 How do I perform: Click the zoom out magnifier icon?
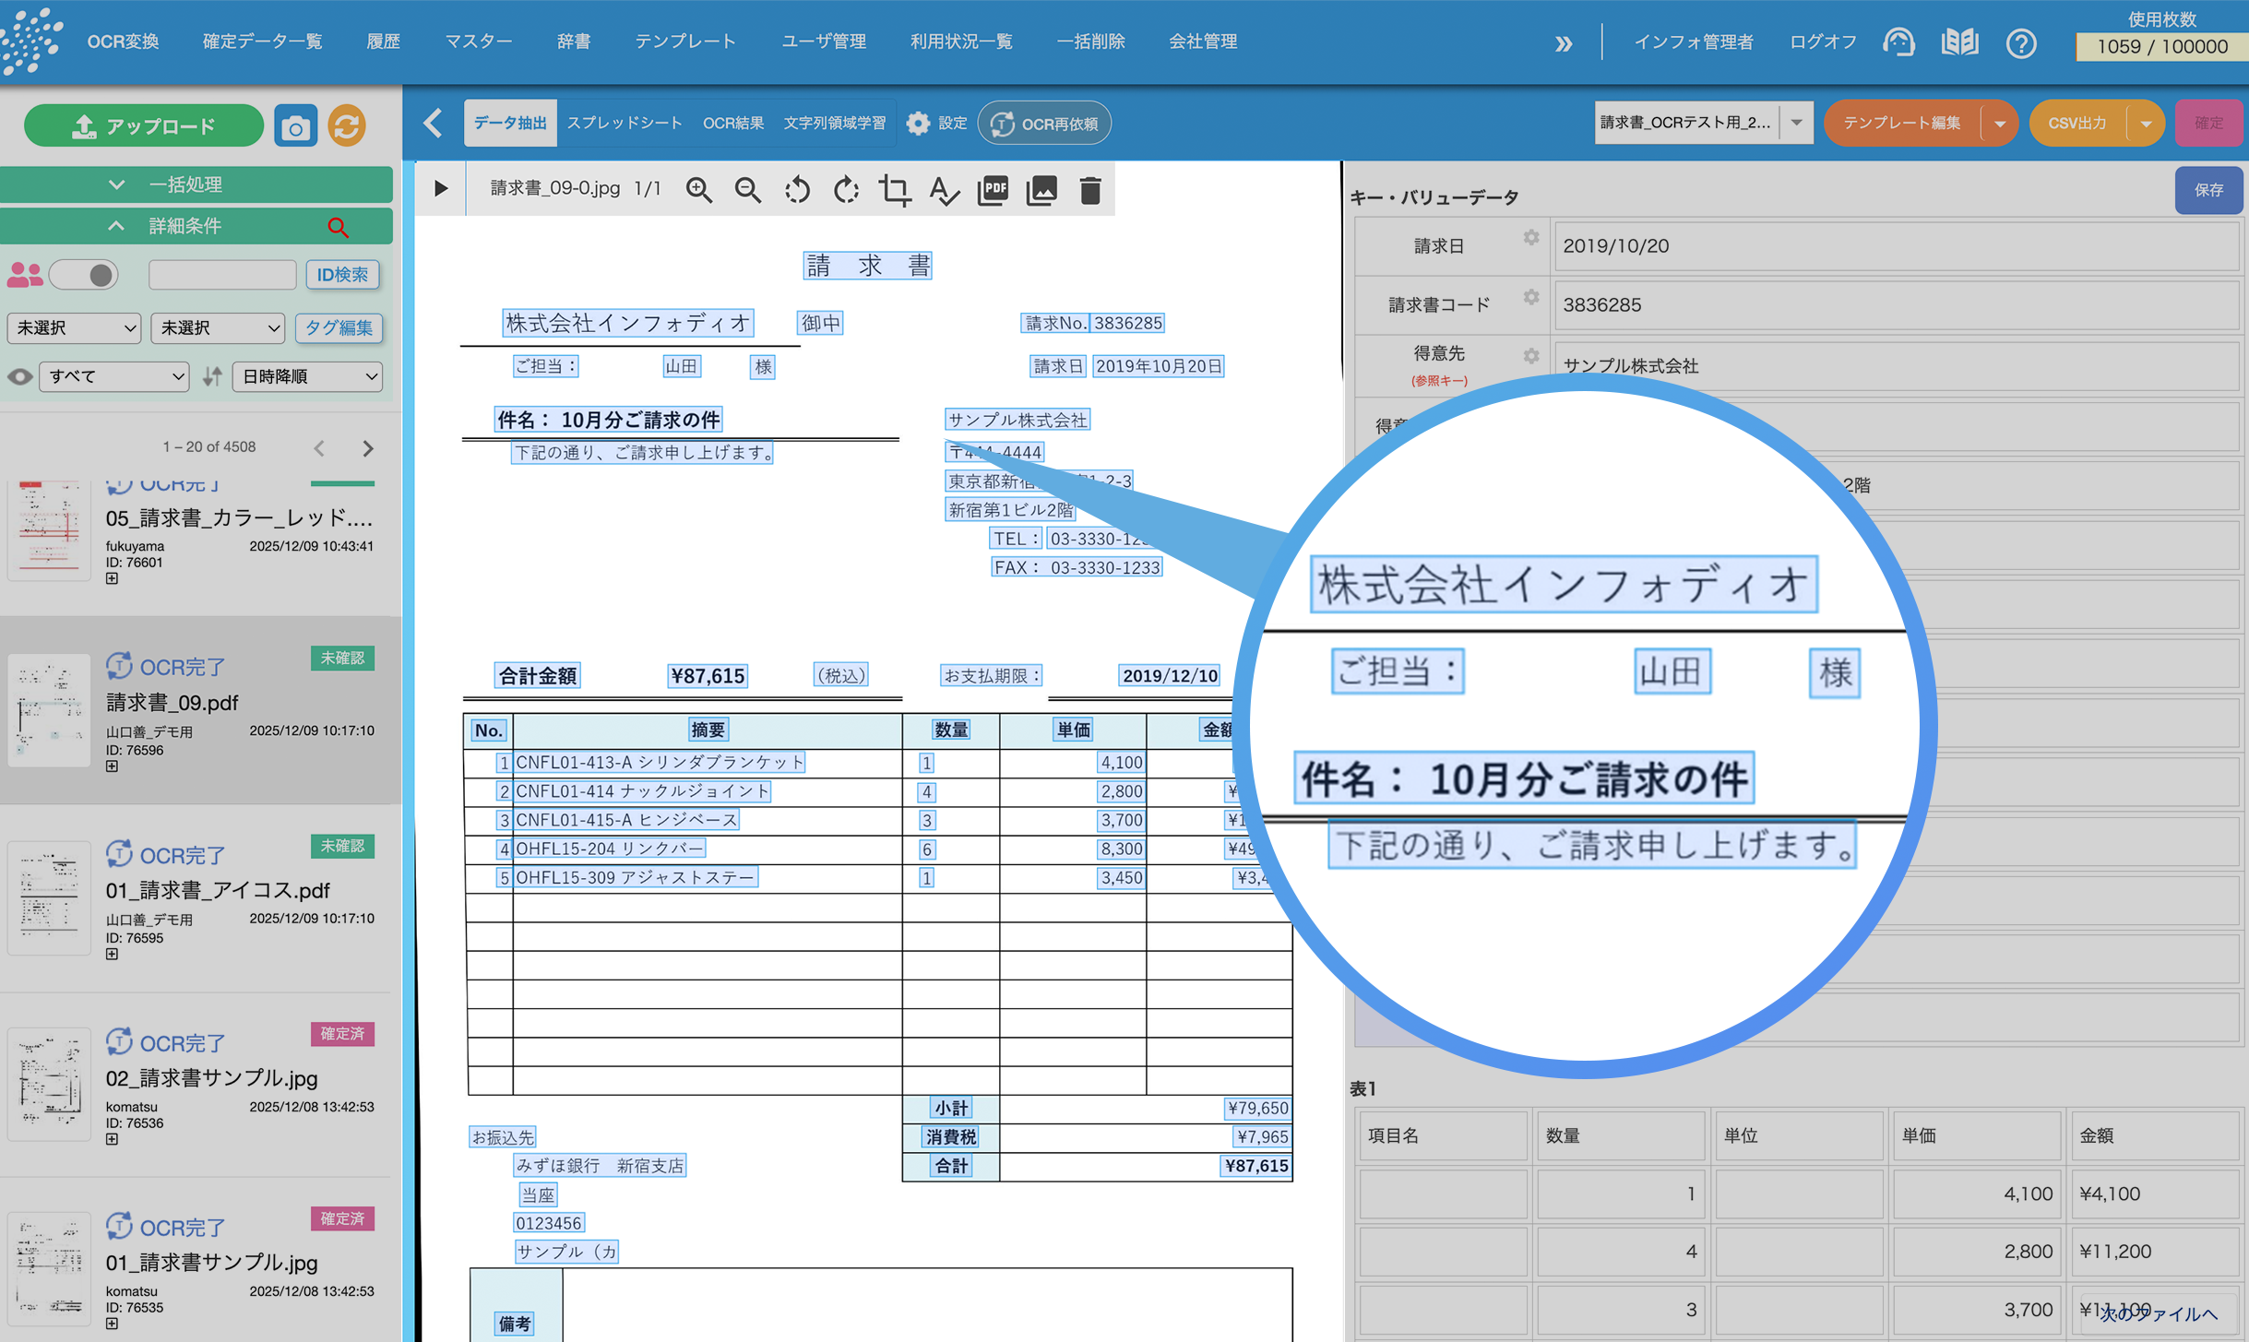[747, 191]
